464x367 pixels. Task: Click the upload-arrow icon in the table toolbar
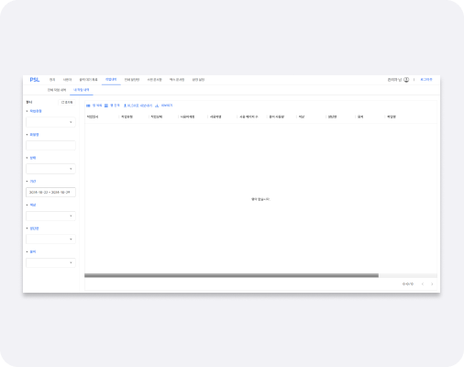(x=125, y=106)
